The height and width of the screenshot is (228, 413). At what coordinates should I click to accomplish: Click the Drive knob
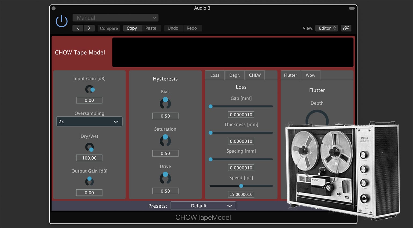[x=165, y=178]
